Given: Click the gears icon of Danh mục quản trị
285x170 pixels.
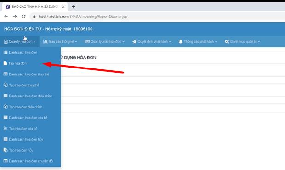Looking at the screenshot, I should point(227,42).
